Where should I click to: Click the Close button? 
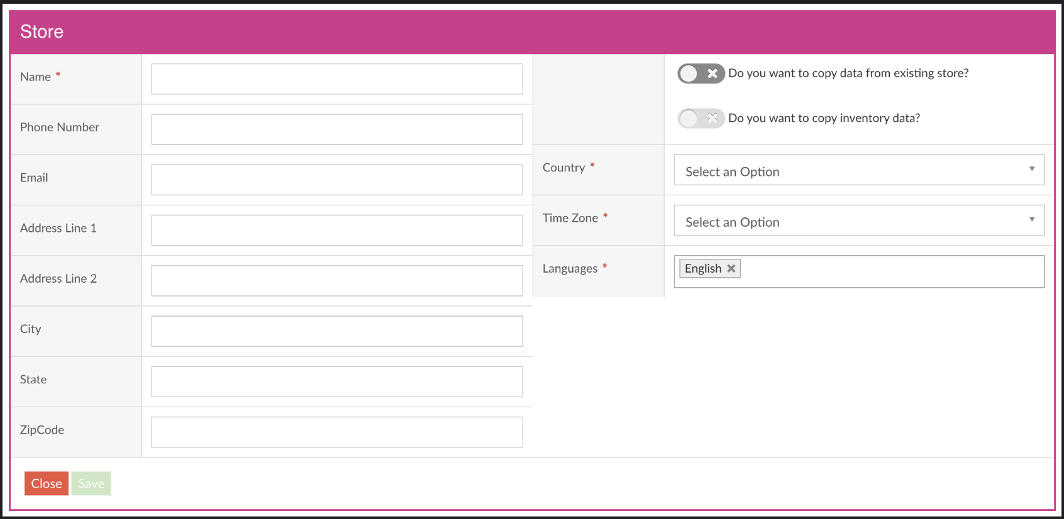click(x=47, y=483)
